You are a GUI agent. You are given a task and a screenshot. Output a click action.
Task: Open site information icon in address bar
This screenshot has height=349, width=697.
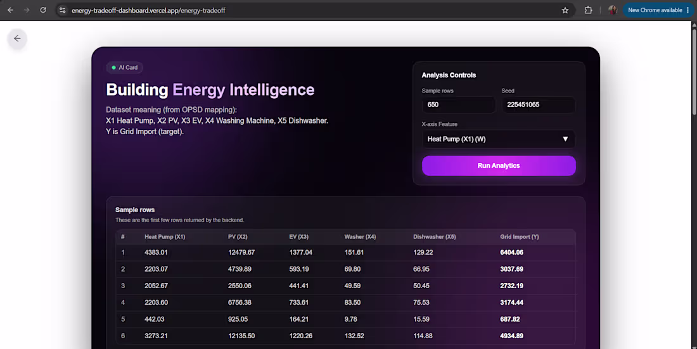(62, 10)
